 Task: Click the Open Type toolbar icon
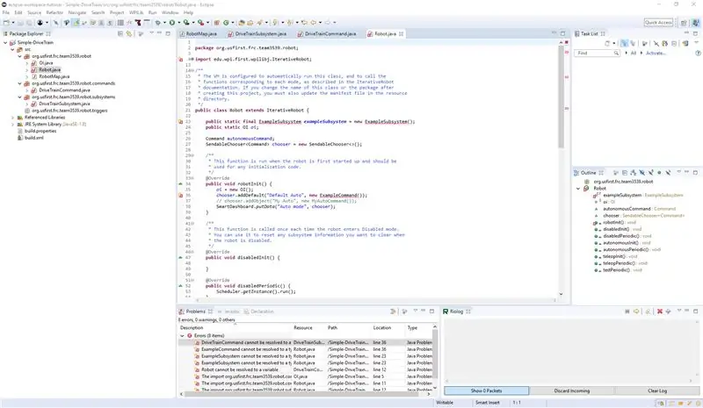click(x=242, y=23)
